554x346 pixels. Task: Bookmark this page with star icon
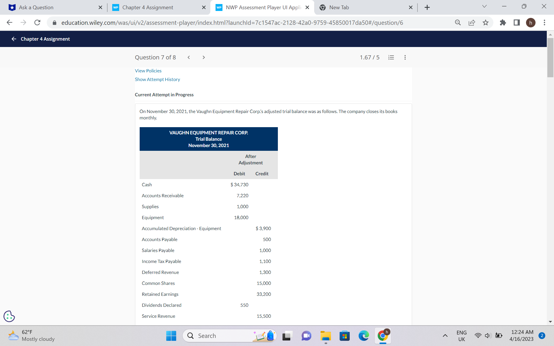pos(486,22)
